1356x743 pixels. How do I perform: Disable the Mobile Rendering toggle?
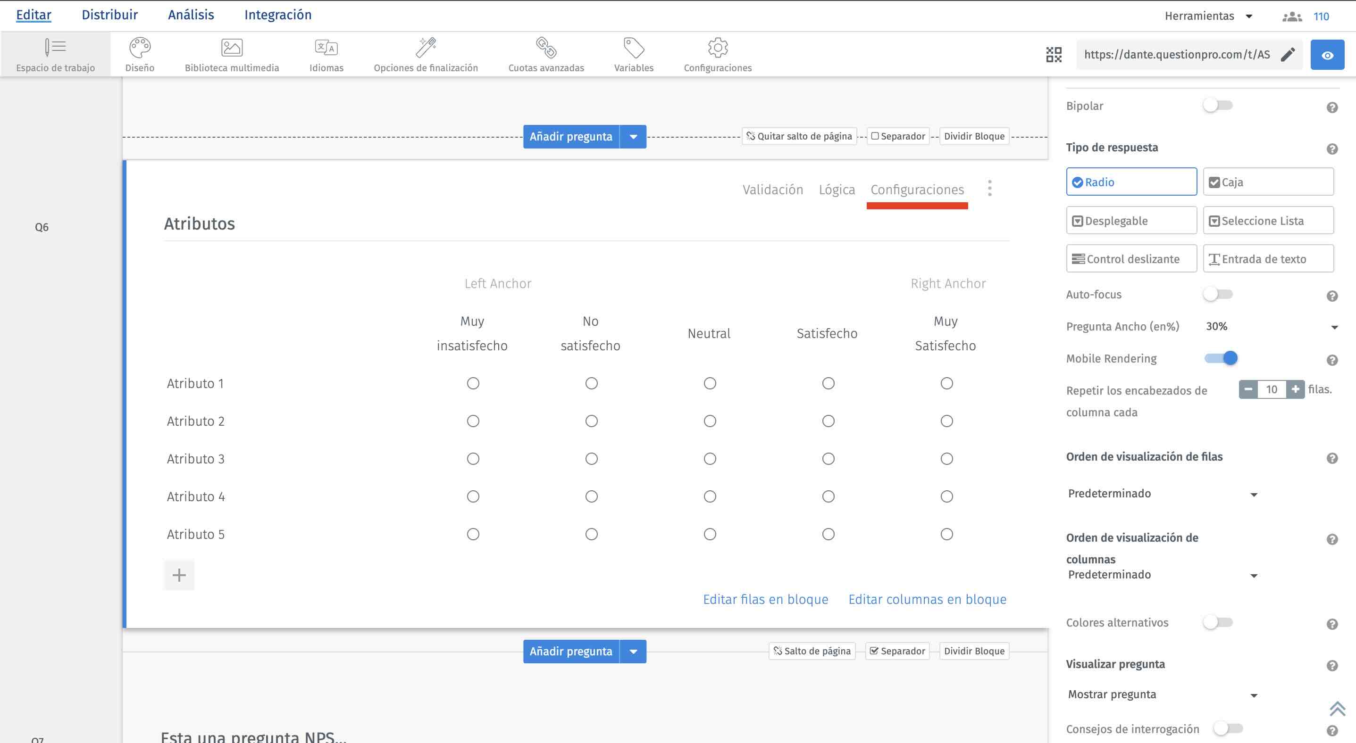[x=1221, y=359]
